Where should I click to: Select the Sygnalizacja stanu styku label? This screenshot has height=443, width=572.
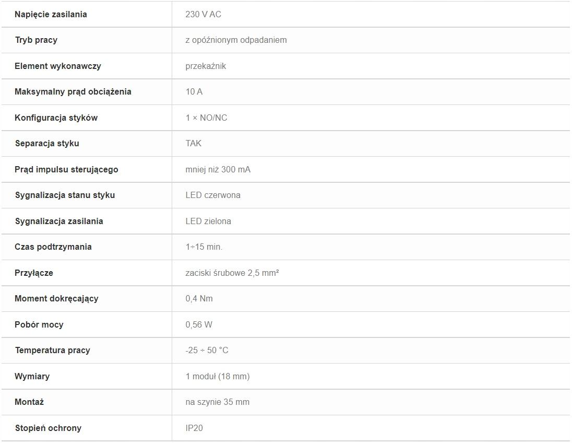(65, 195)
